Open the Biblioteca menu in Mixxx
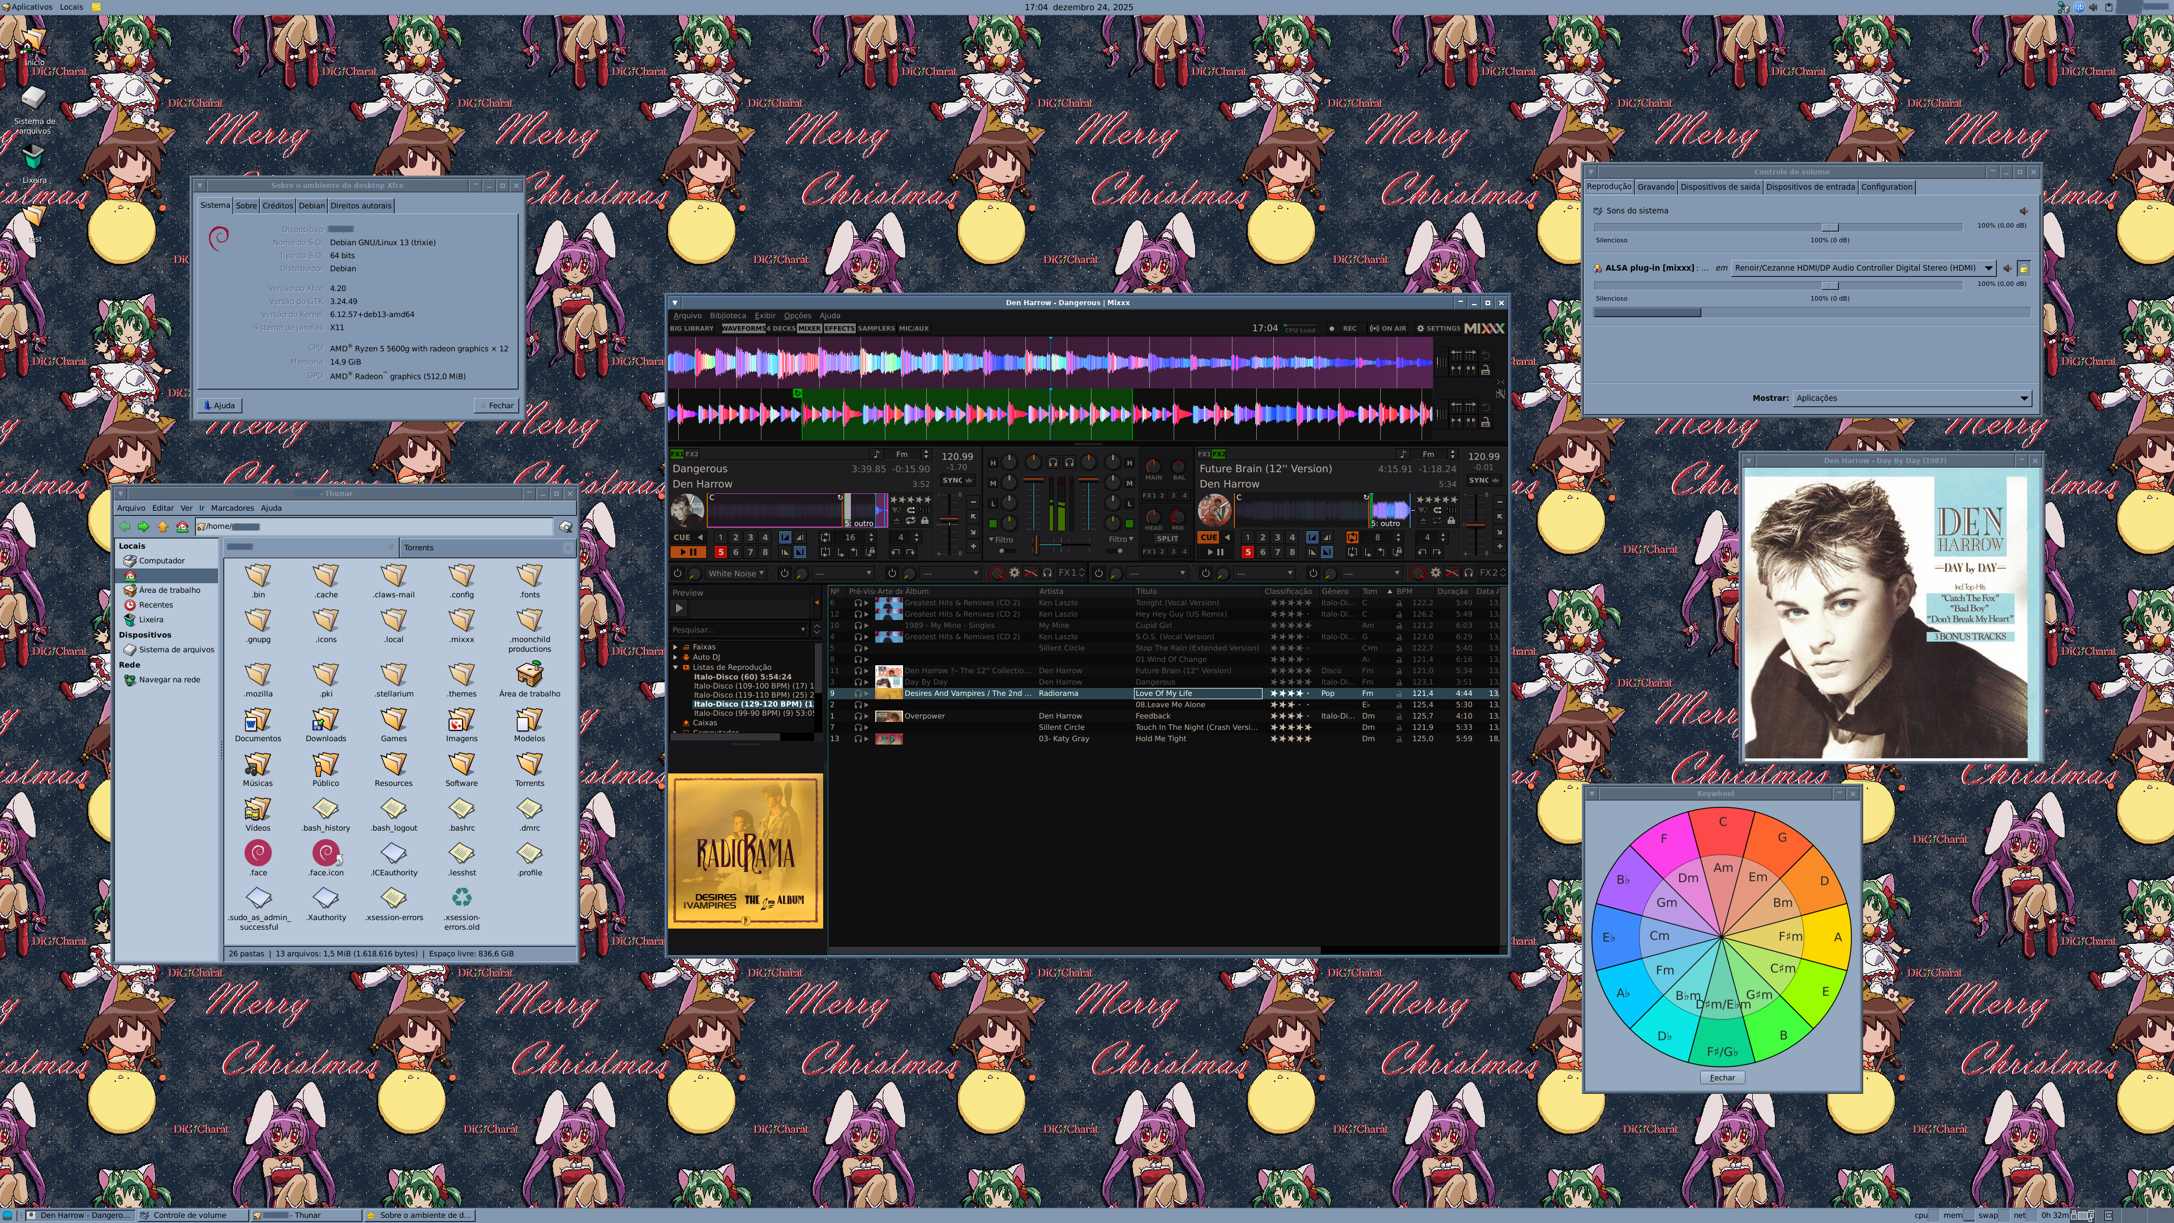This screenshot has height=1223, width=2174. (x=727, y=316)
